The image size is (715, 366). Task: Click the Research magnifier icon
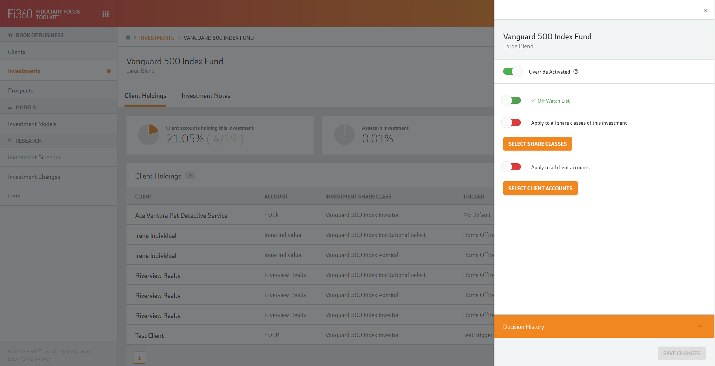tap(10, 140)
